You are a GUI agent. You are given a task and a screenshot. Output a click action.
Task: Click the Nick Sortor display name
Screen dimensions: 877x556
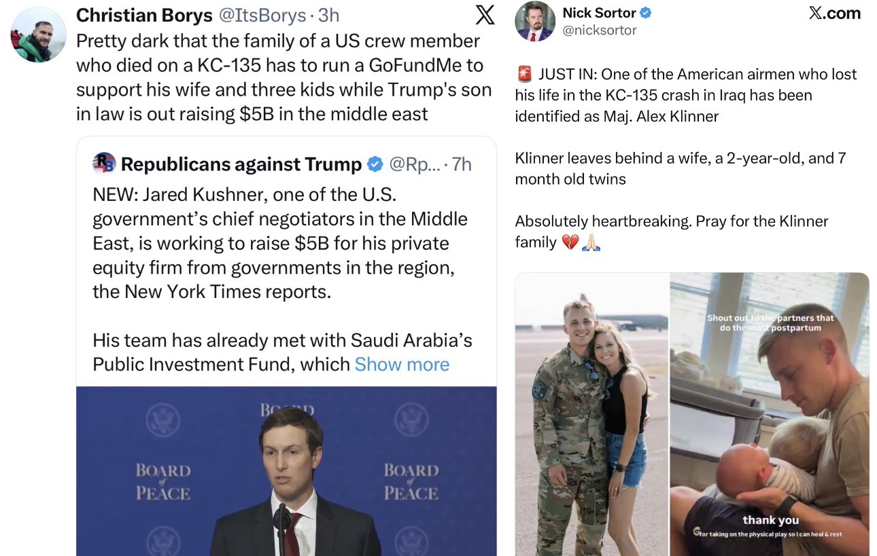point(600,12)
